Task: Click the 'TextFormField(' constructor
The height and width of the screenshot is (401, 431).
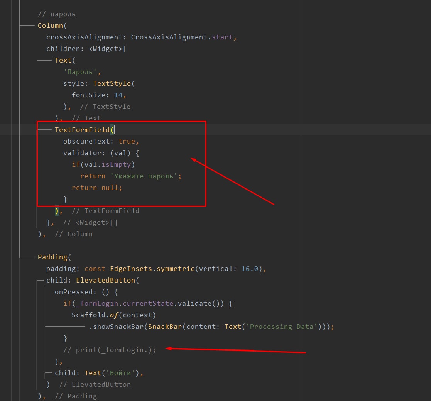Action: tap(85, 130)
